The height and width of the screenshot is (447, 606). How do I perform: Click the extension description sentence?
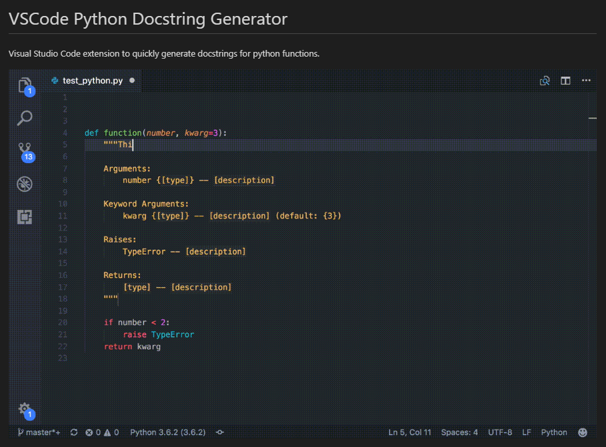[x=164, y=54]
